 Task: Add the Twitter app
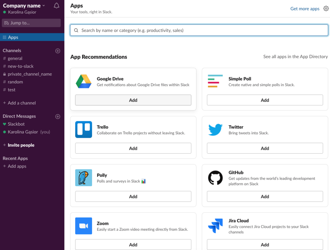[265, 148]
